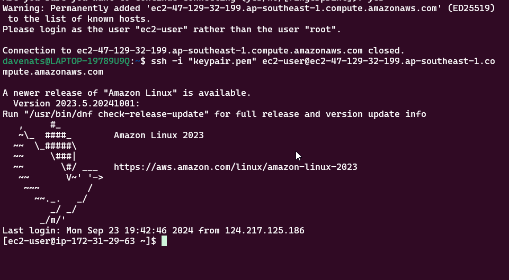Click the "(ED25519)" key type text
Viewport: 509px width, 280px height.
(x=471, y=8)
